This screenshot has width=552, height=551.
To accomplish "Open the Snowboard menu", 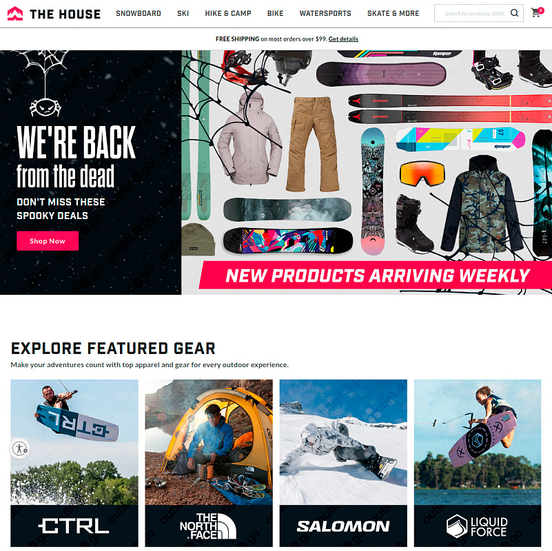I will tap(139, 13).
